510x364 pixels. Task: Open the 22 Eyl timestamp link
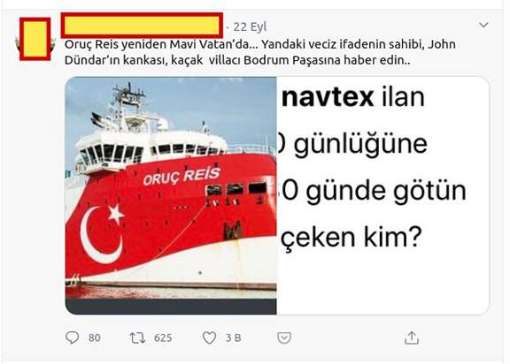[250, 27]
